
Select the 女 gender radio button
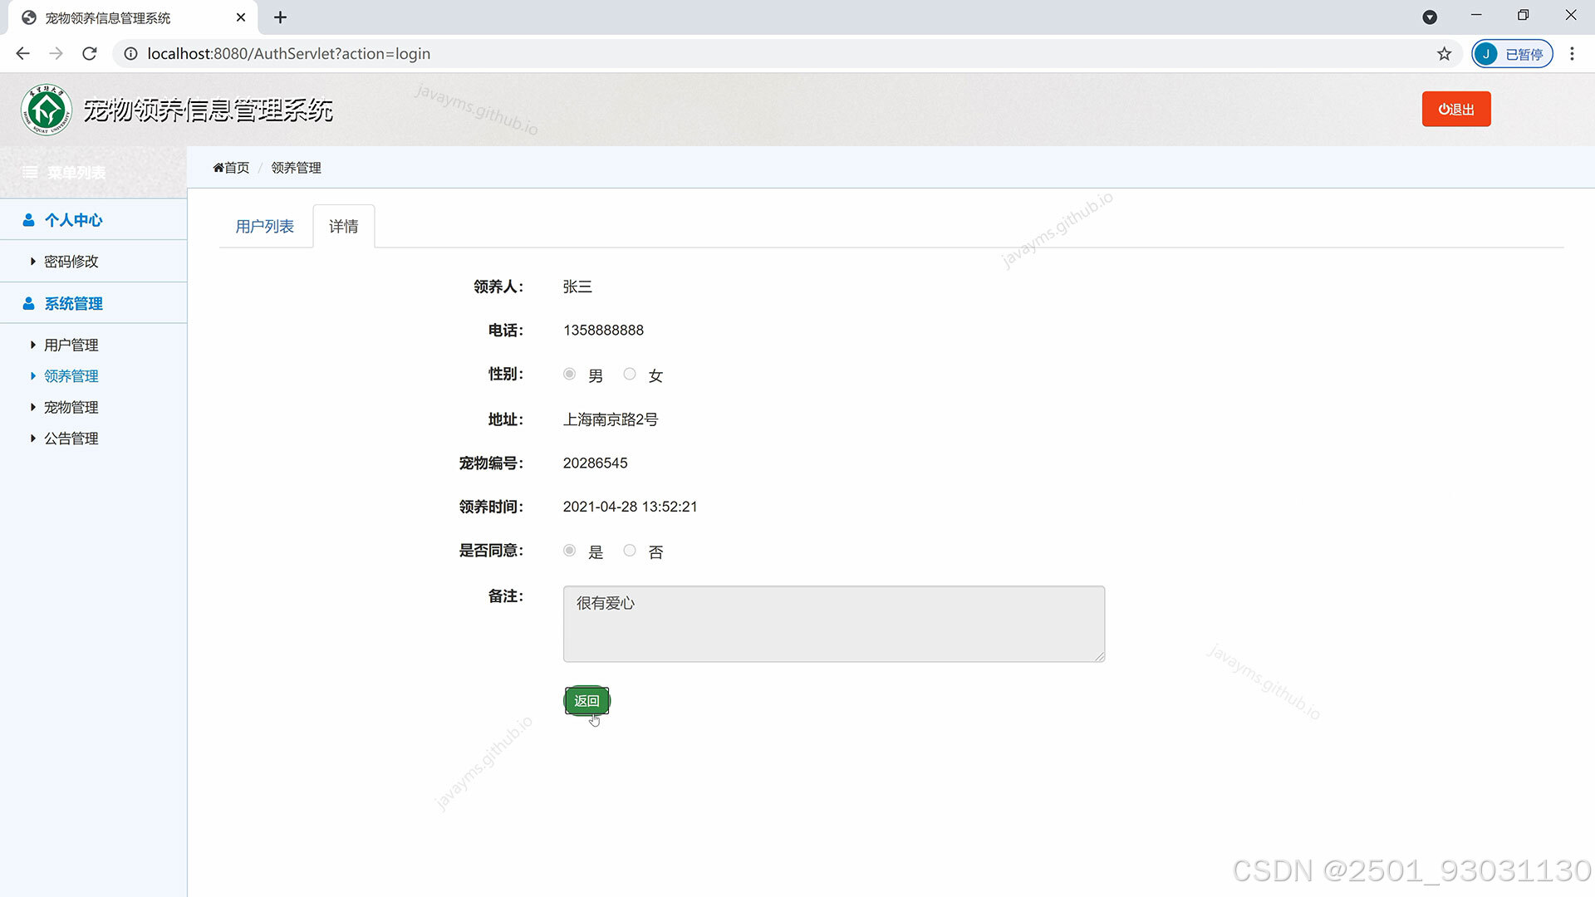point(630,375)
